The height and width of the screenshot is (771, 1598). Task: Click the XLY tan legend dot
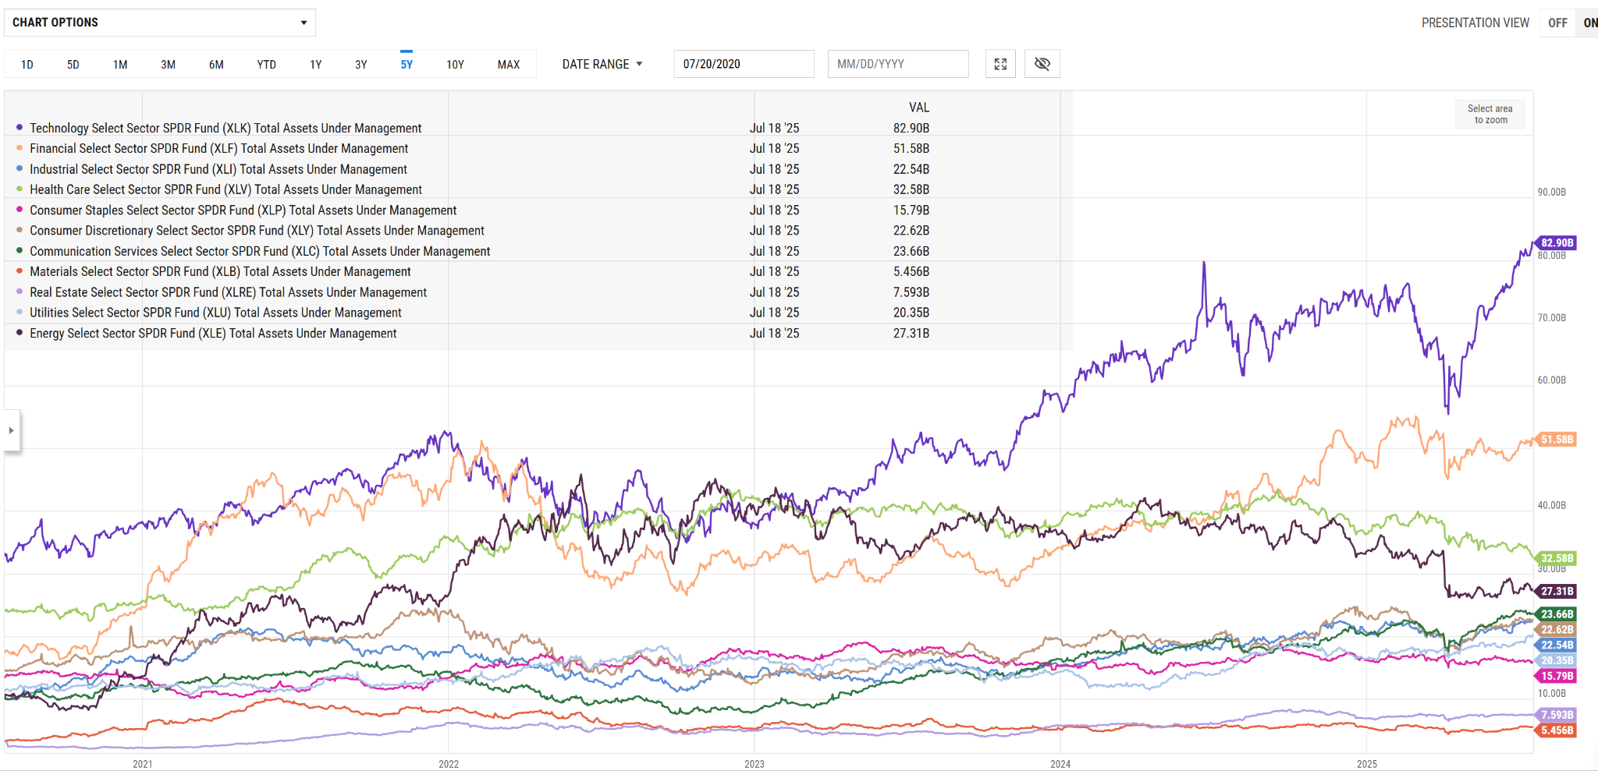tap(20, 230)
